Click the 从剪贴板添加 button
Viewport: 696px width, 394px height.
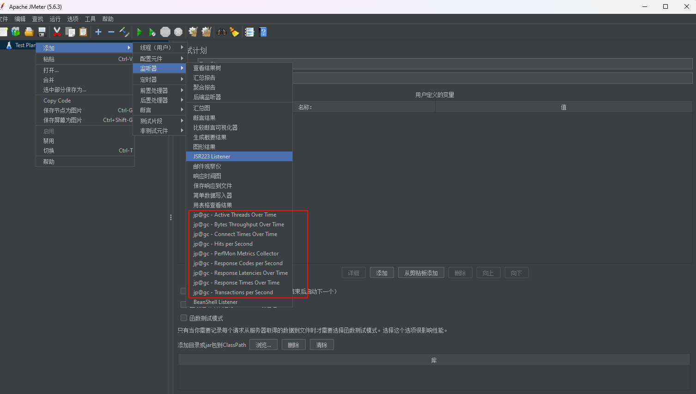pyautogui.click(x=421, y=273)
